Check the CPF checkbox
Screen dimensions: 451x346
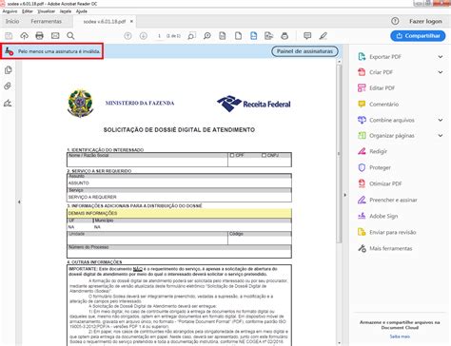pyautogui.click(x=232, y=155)
